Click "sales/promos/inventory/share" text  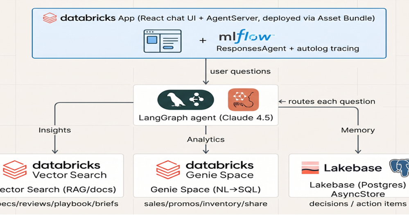(x=206, y=204)
